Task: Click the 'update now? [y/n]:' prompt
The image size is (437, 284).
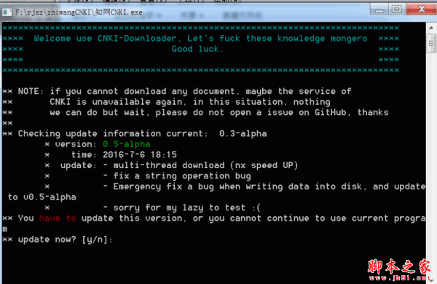Action: pos(66,240)
